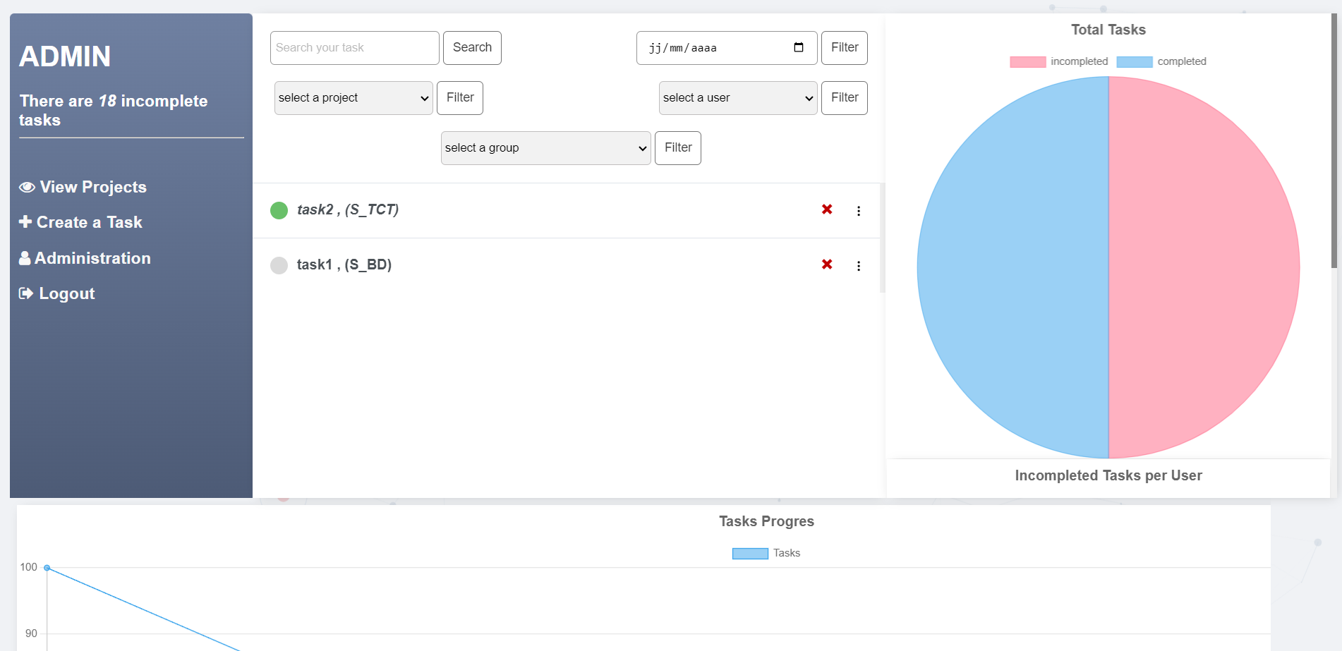Image resolution: width=1342 pixels, height=651 pixels.
Task: Click the completed blue legend swatch
Action: (x=1134, y=62)
